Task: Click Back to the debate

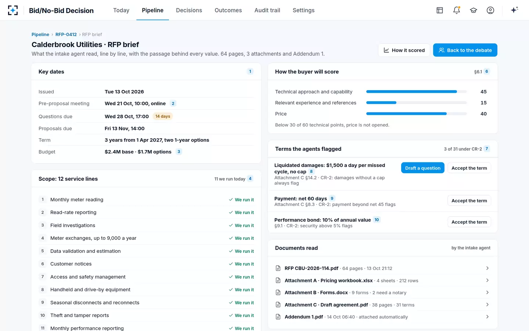Action: point(465,50)
